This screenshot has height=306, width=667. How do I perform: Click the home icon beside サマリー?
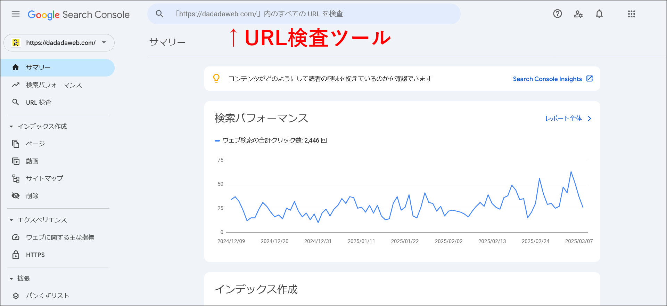click(x=16, y=67)
